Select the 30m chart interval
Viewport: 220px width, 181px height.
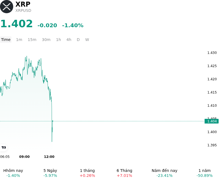[46, 40]
